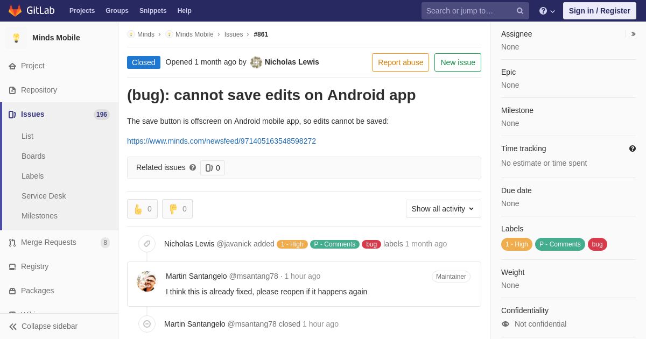Viewport: 646px width, 339px height.
Task: Click the @msantang78 handle in comment
Action: coord(254,276)
